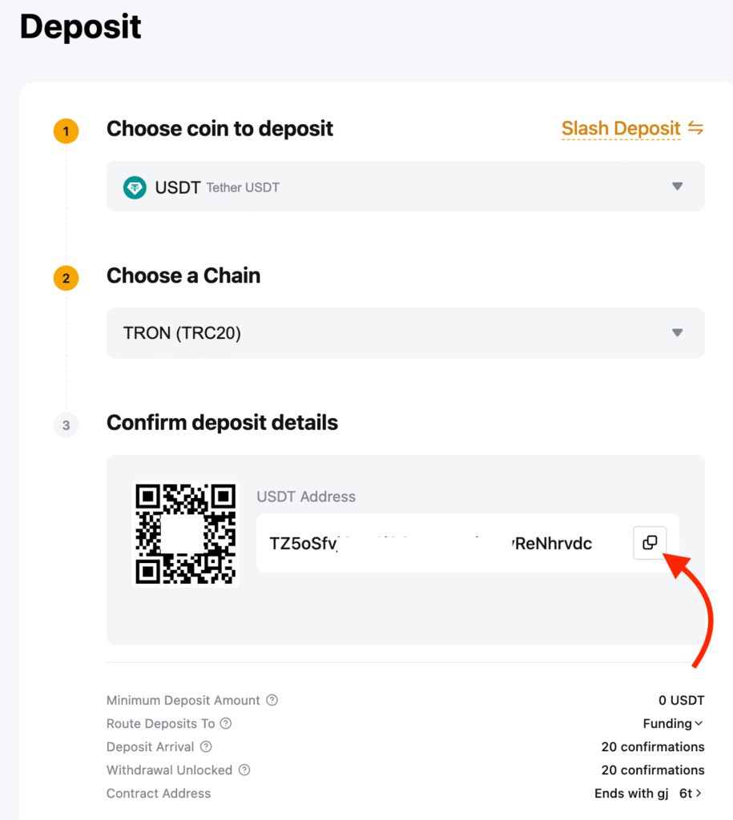
Task: Click the Tether USDT coin logo
Action: [x=135, y=187]
